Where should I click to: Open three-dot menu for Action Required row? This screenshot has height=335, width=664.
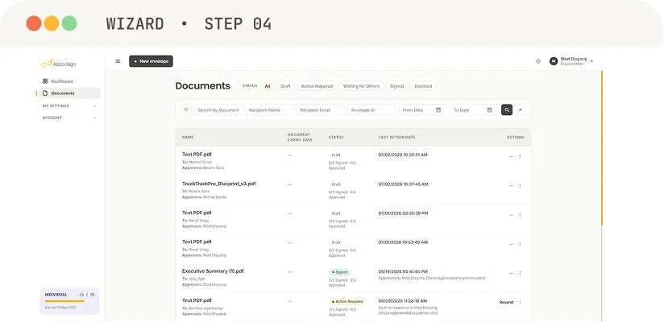tap(520, 302)
